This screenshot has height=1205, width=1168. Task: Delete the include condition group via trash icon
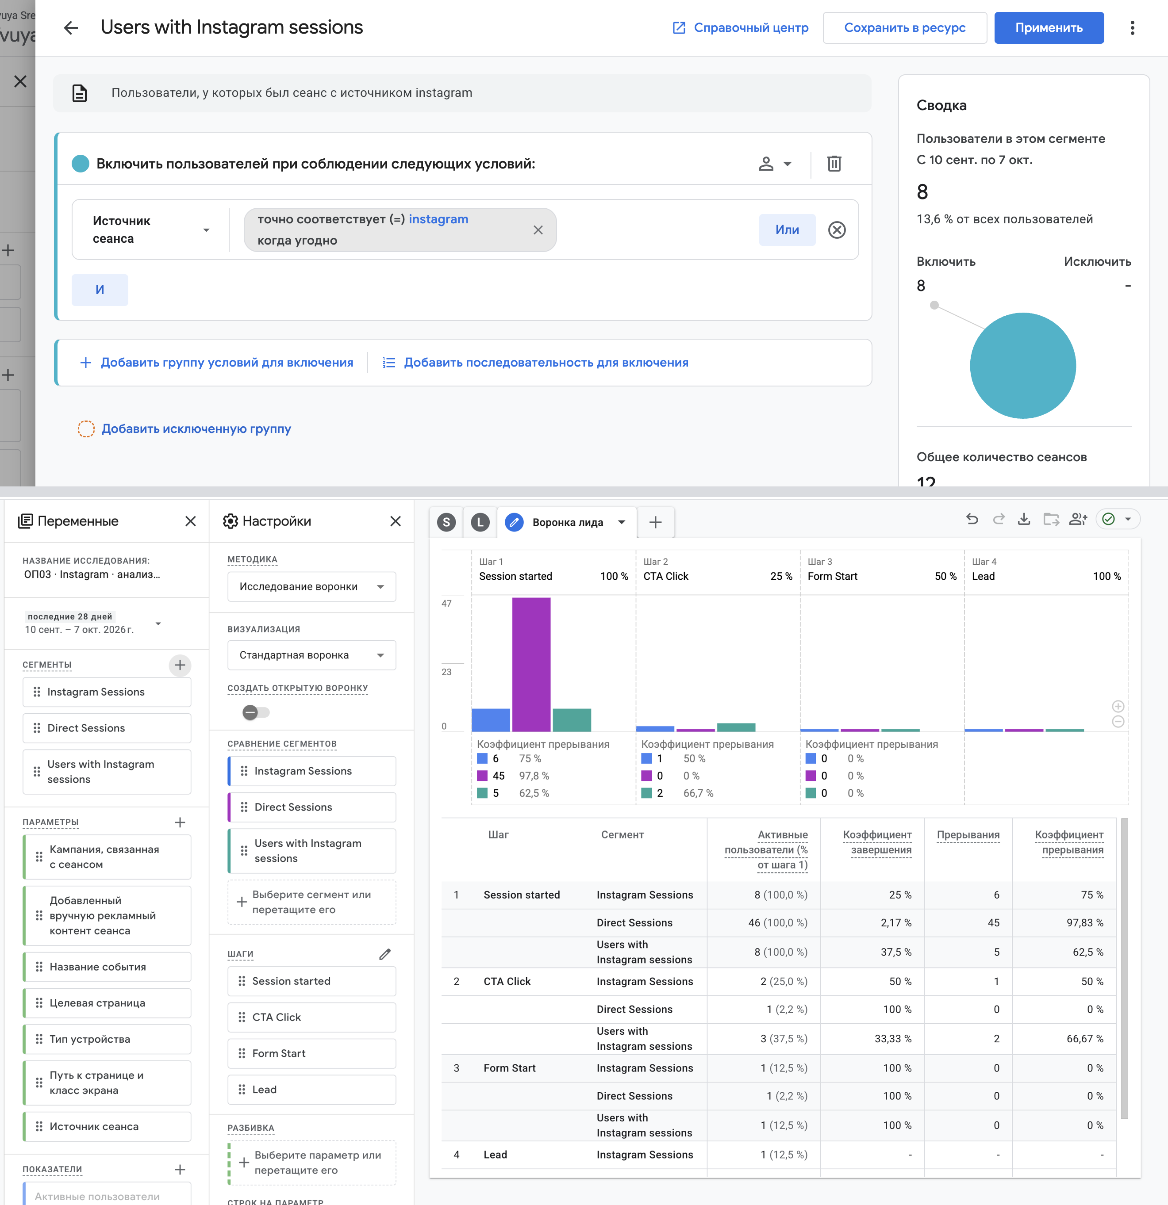pos(834,164)
